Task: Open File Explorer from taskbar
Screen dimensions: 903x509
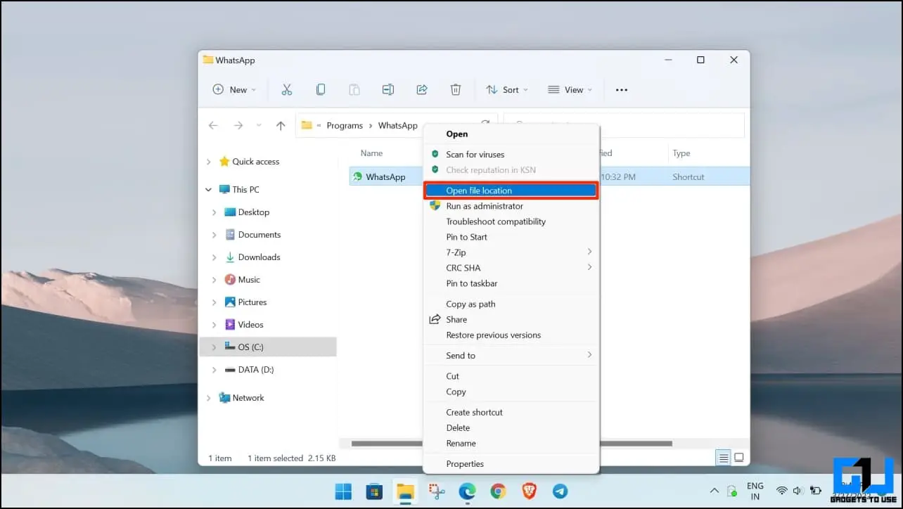Action: (405, 491)
